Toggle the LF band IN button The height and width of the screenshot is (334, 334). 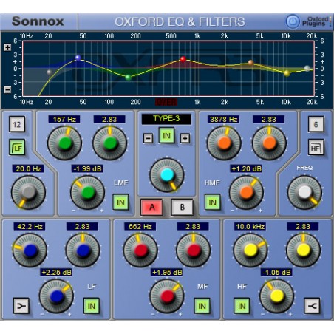92,306
